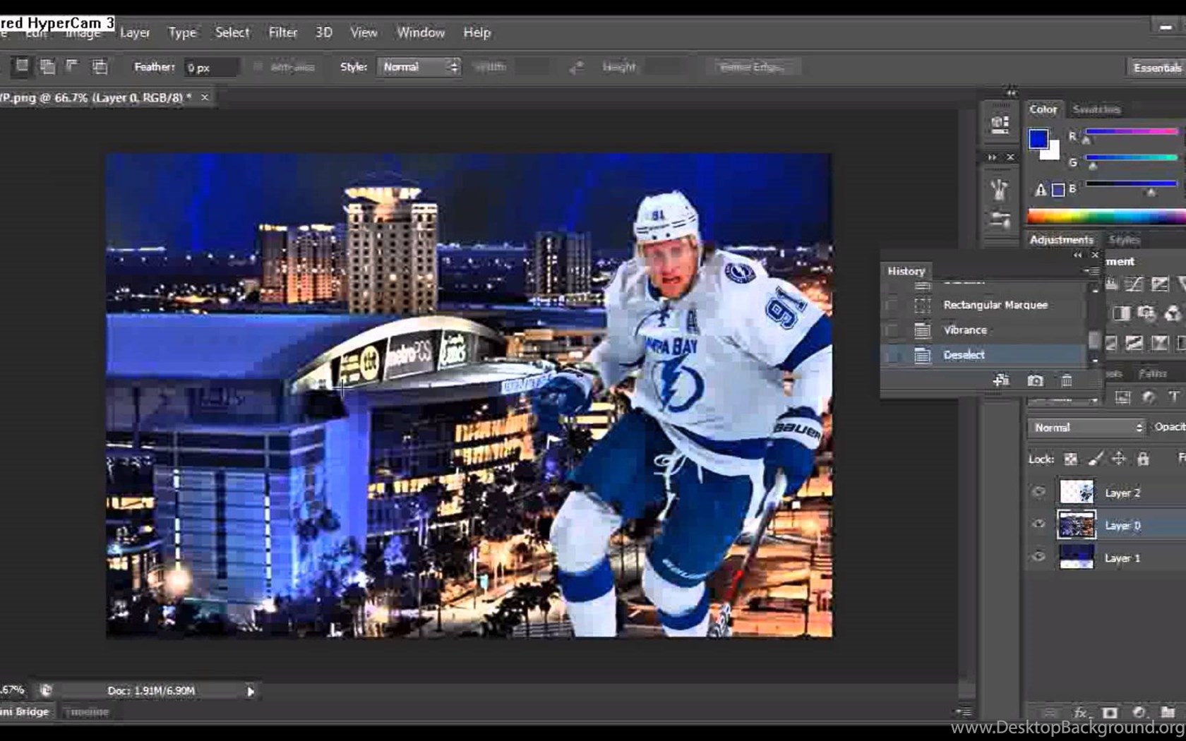
Task: Hide Layer 2 visibility eye
Action: click(x=1038, y=492)
